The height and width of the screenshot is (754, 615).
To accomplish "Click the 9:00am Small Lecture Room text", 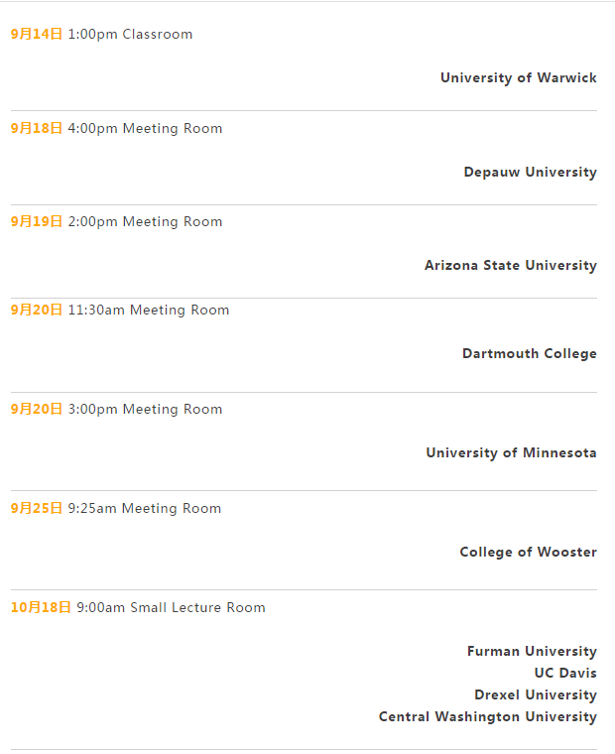I will 171,607.
